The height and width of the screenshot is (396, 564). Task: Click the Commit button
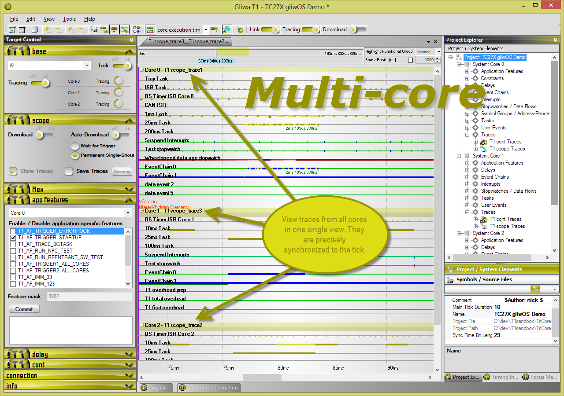(24, 309)
